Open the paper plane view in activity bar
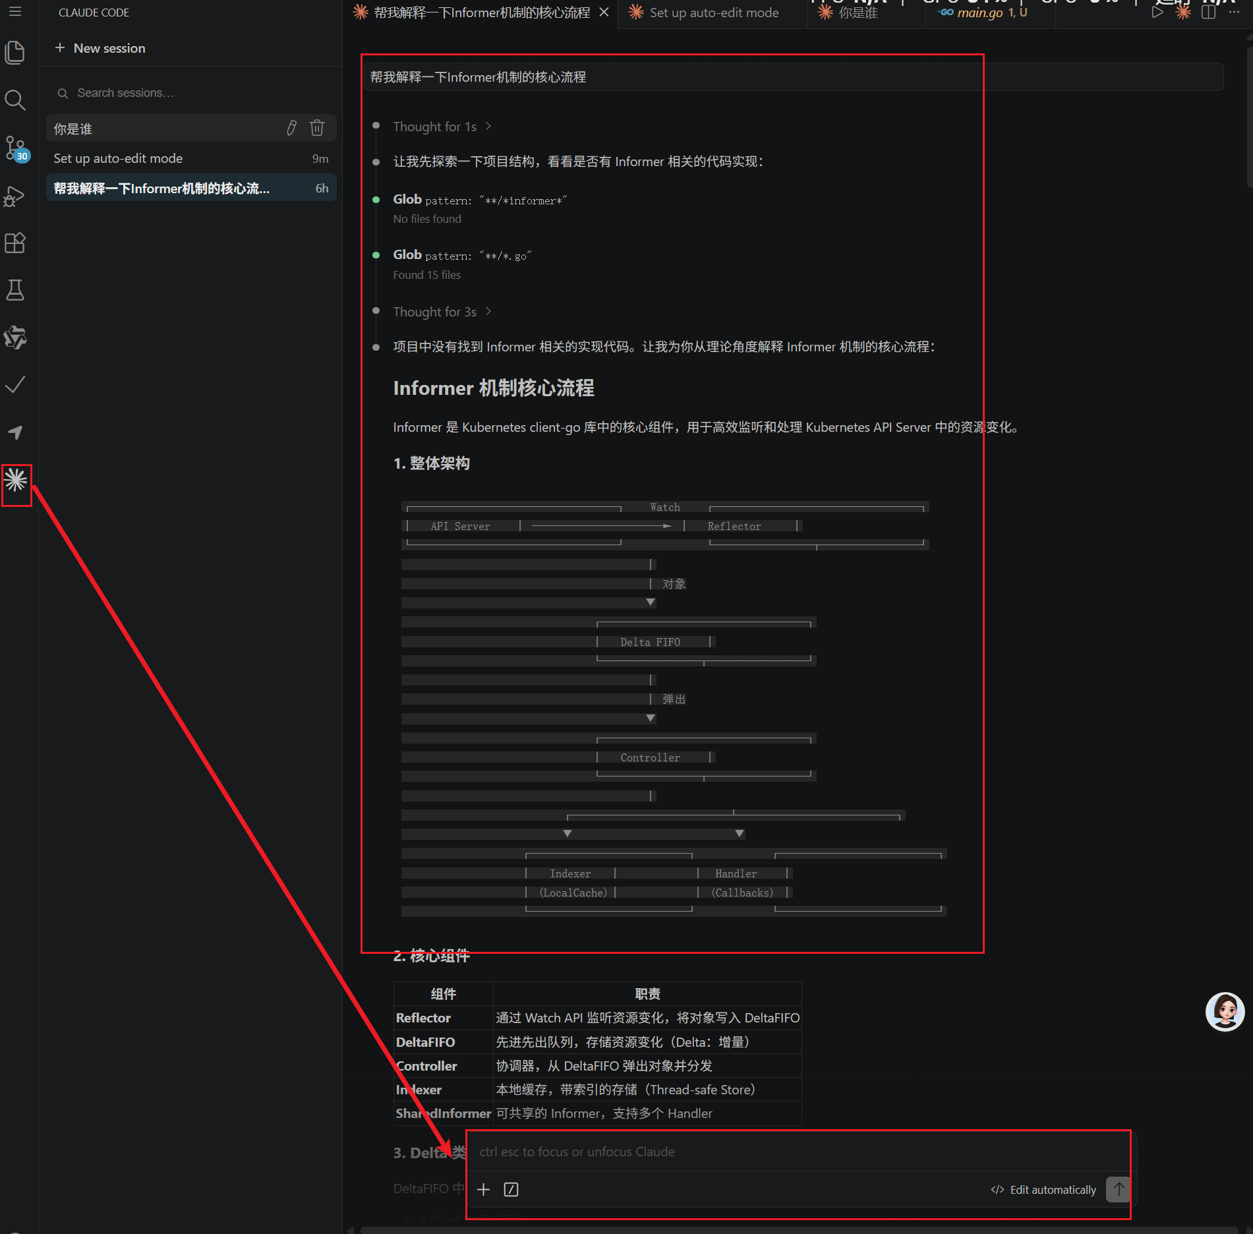 pos(15,432)
